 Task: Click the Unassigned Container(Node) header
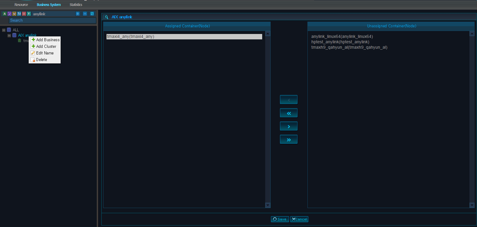pyautogui.click(x=392, y=26)
